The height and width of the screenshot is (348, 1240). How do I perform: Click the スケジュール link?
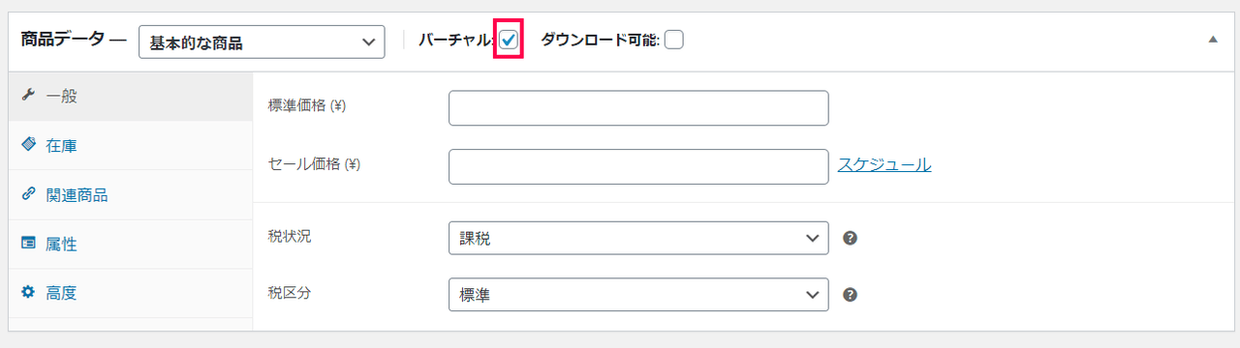point(884,164)
